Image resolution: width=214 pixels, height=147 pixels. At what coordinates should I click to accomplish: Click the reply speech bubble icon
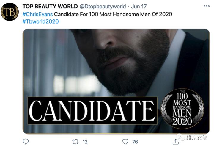[x=26, y=141]
